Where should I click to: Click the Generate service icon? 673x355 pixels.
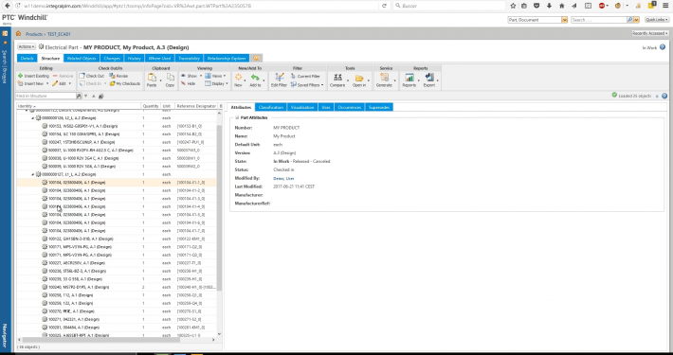tap(384, 78)
